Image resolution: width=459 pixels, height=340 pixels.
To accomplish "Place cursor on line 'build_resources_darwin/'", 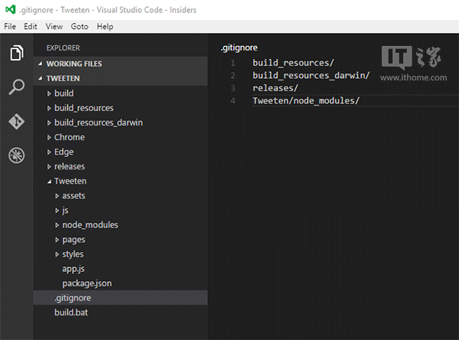I will [x=311, y=75].
